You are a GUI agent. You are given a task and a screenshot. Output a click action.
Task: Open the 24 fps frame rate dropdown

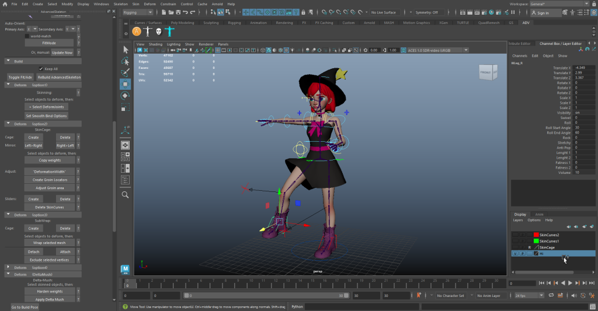(529, 295)
